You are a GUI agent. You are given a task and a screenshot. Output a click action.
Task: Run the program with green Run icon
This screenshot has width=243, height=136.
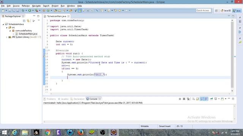[x=30, y=11]
